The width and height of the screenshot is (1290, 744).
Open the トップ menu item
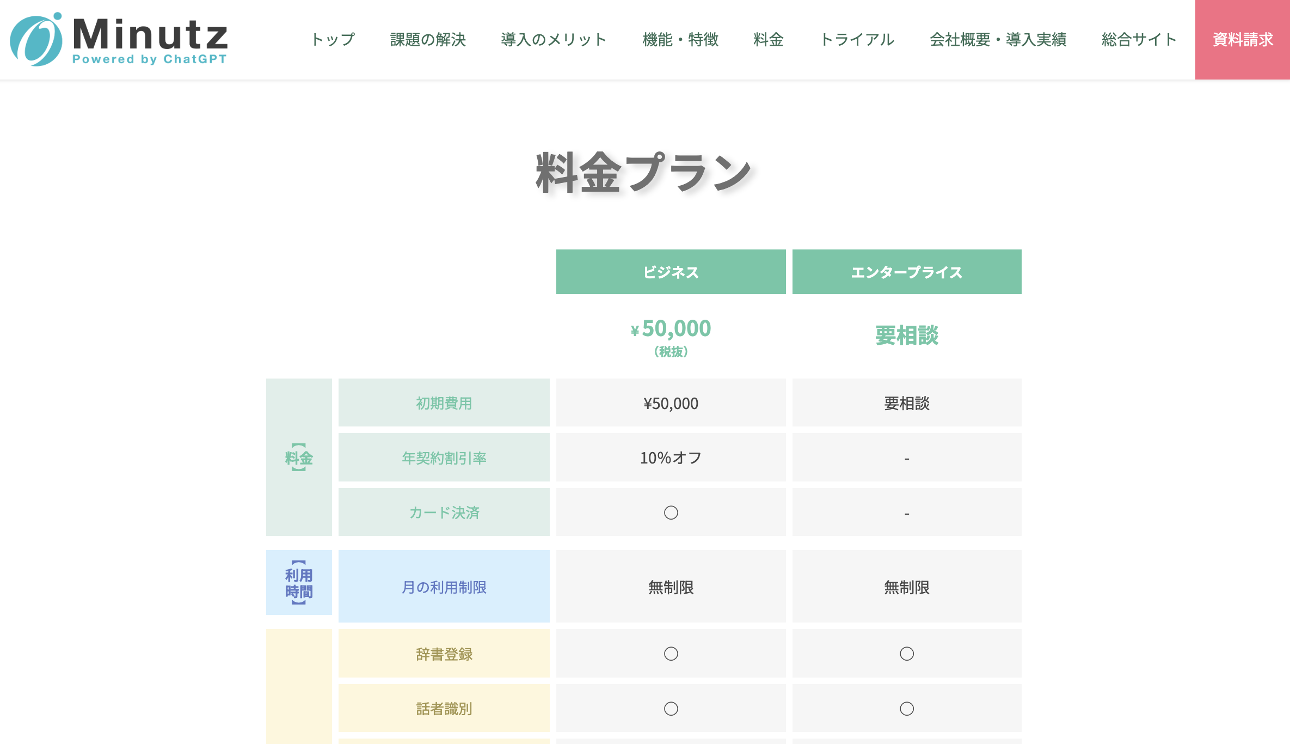pyautogui.click(x=333, y=40)
